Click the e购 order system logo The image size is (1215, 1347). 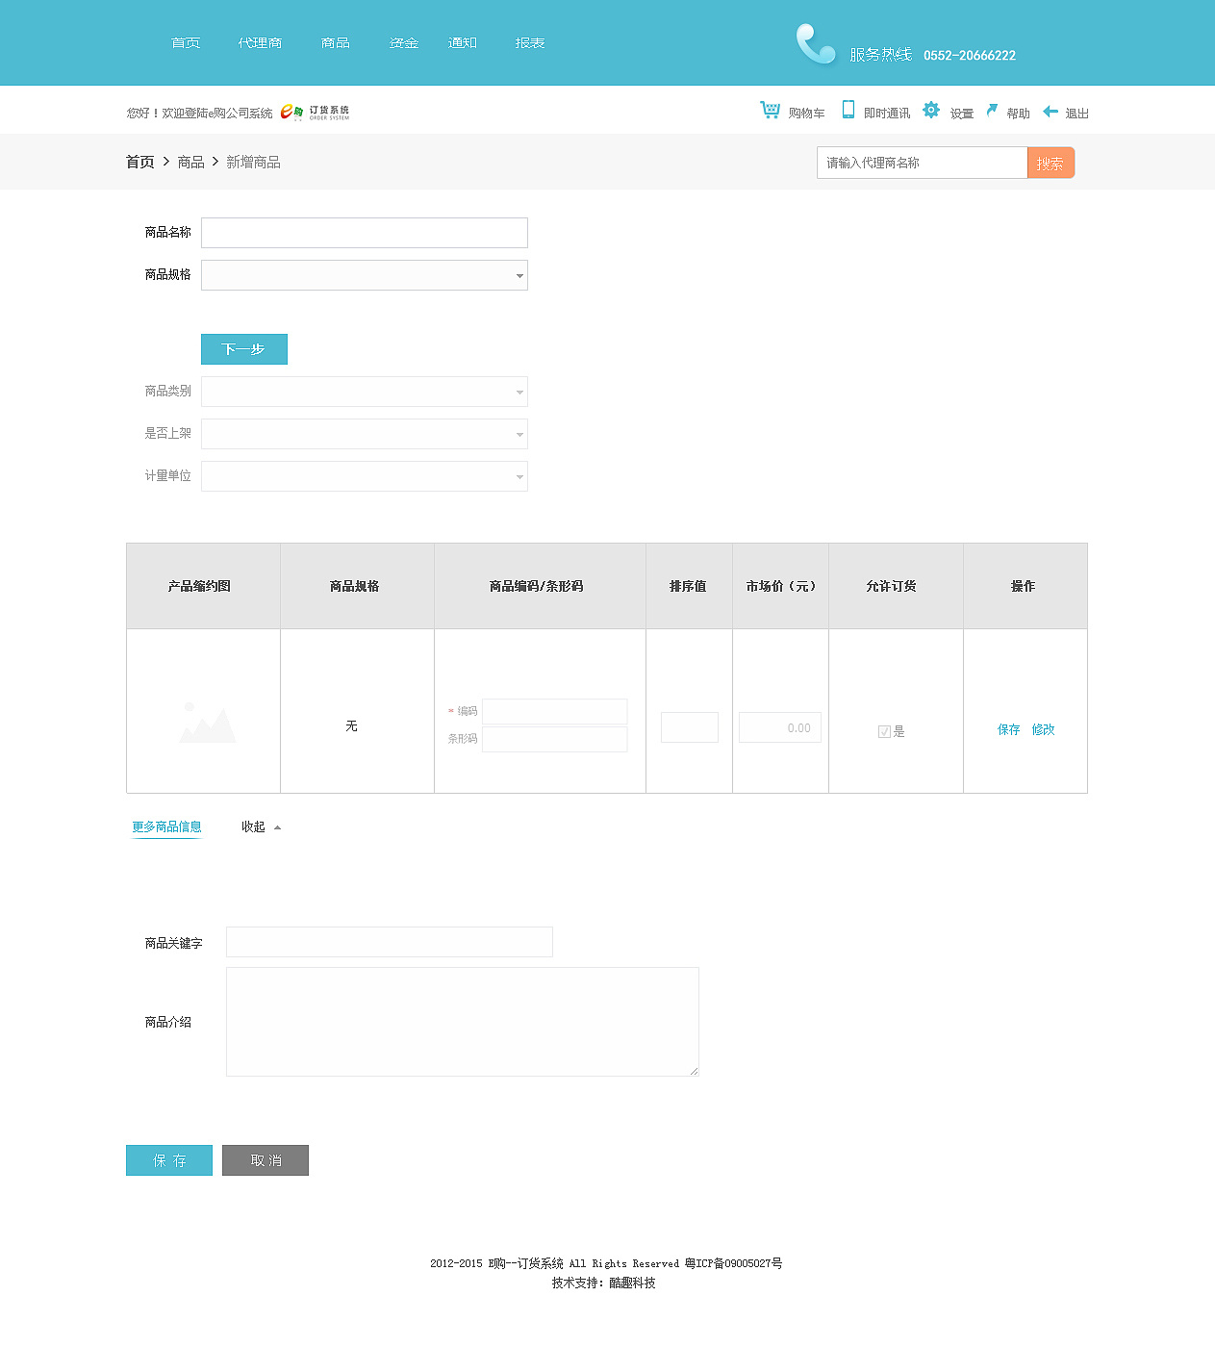click(x=315, y=113)
